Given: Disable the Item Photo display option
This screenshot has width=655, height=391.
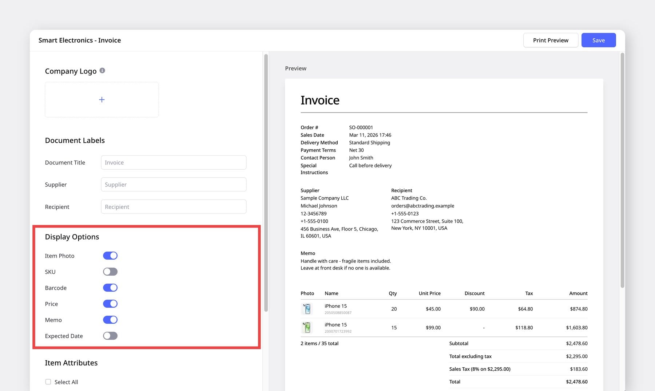Looking at the screenshot, I should [x=110, y=255].
